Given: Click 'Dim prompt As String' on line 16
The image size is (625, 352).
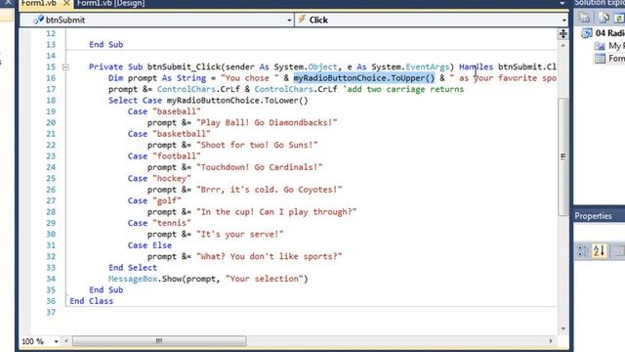Looking at the screenshot, I should (x=157, y=78).
